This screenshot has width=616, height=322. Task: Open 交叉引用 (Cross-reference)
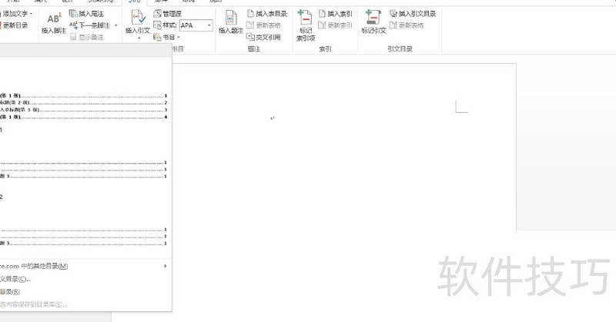tap(263, 37)
